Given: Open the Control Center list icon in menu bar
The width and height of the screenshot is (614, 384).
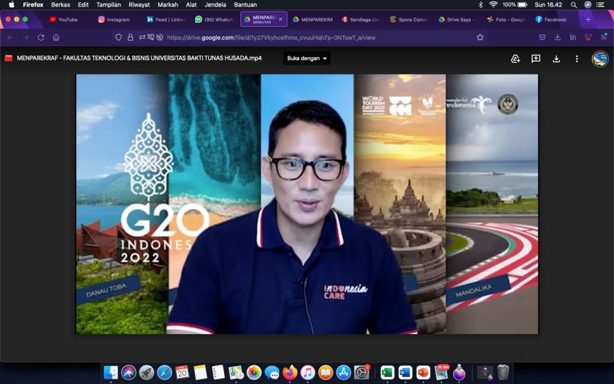Looking at the screenshot, I should pyautogui.click(x=600, y=5).
